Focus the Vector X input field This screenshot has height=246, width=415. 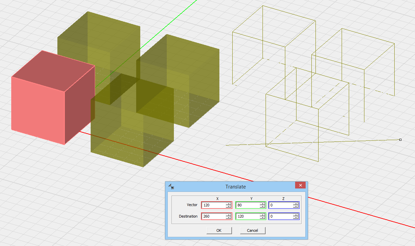click(213, 205)
